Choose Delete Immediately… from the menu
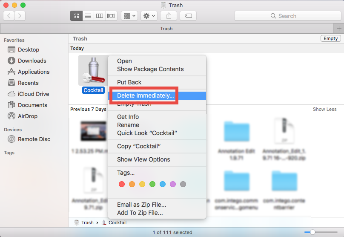This screenshot has height=237, width=344. click(157, 95)
